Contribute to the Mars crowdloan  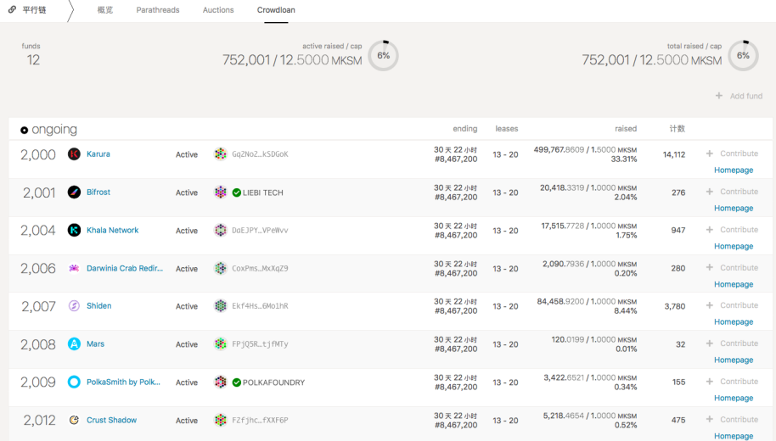[733, 343]
